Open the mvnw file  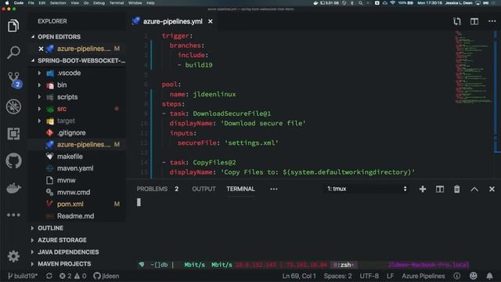click(x=66, y=180)
